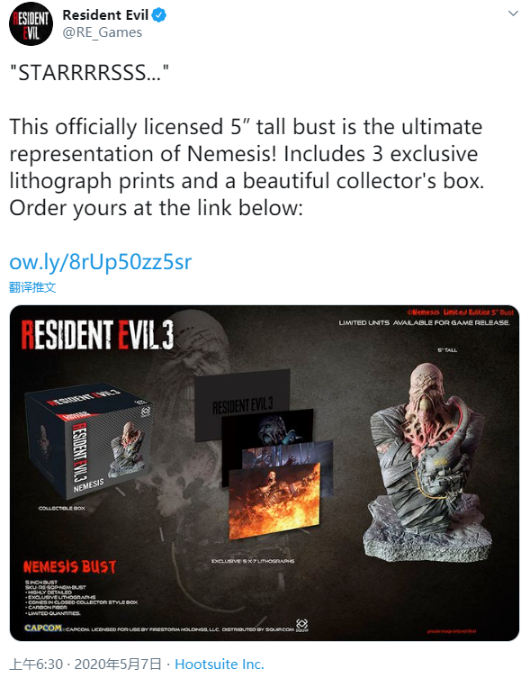
Task: Click the Capcom logo in the image
Action: 43,628
